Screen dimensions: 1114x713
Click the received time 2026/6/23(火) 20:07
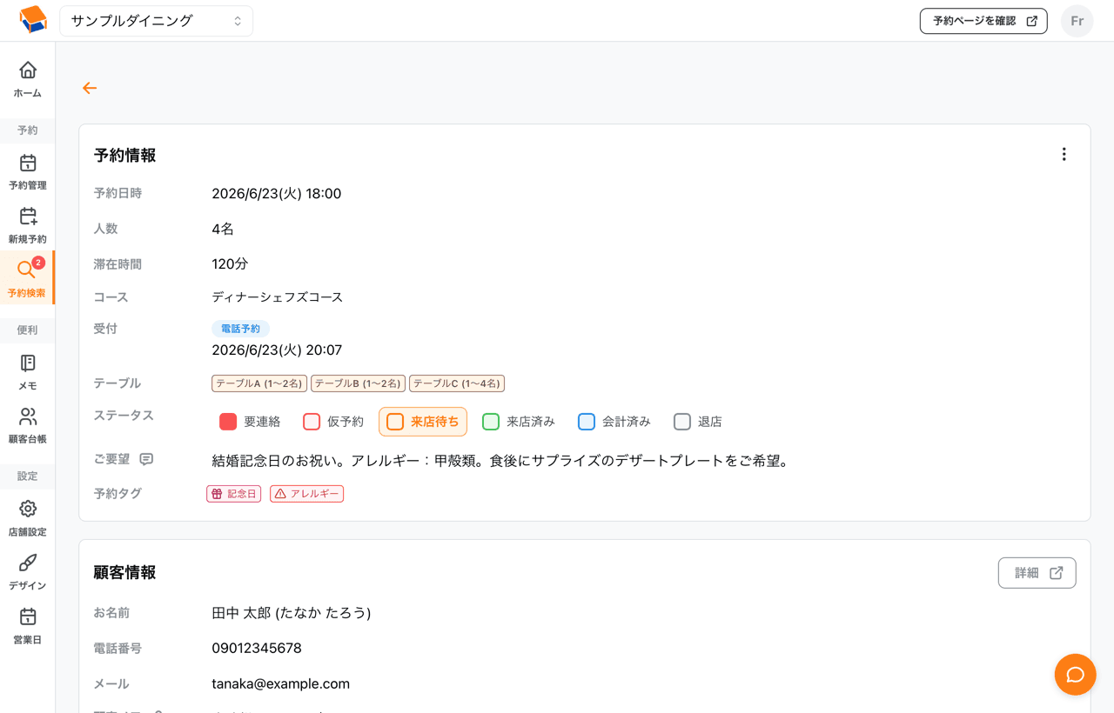click(277, 350)
